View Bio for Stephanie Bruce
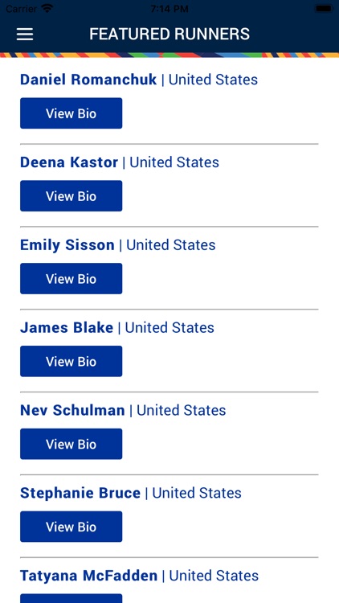Image resolution: width=339 pixels, height=603 pixels. (71, 527)
